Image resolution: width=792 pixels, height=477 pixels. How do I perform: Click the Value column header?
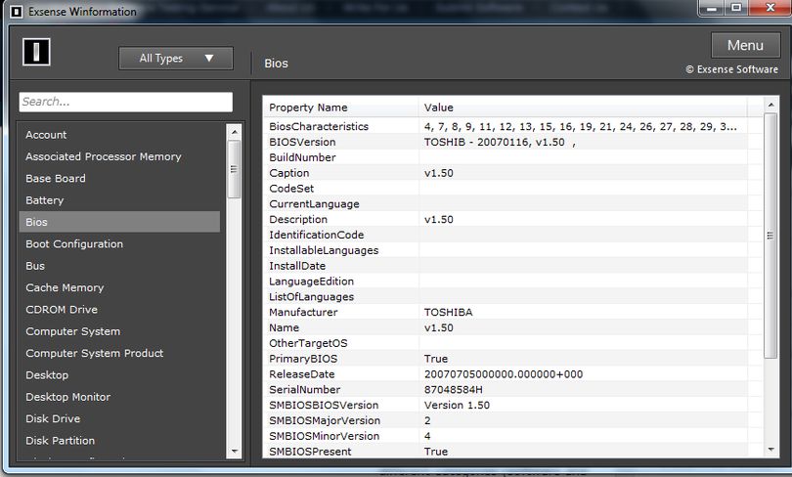pyautogui.click(x=583, y=108)
